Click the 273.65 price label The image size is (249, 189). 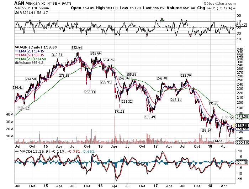click(64, 75)
